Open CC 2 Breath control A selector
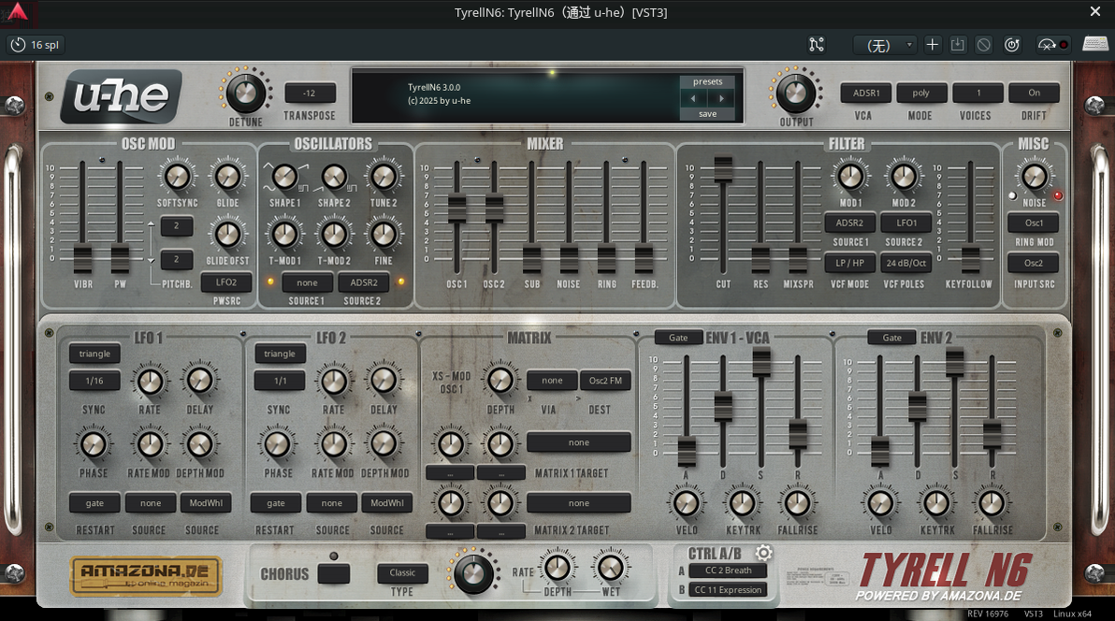Viewport: 1115px width, 621px height. click(728, 570)
